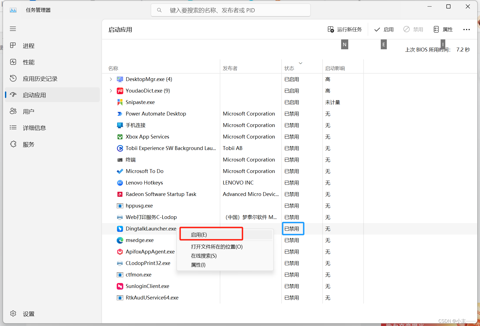The width and height of the screenshot is (480, 326).
Task: Click the msedge.exe icon
Action: pyautogui.click(x=120, y=240)
